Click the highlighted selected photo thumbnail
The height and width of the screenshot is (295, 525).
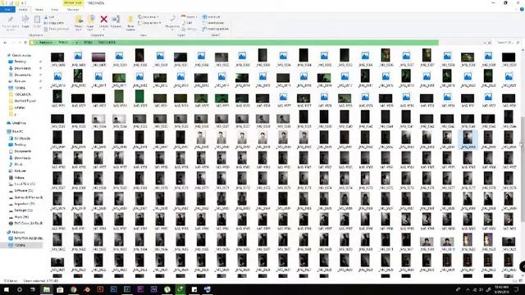(x=468, y=139)
